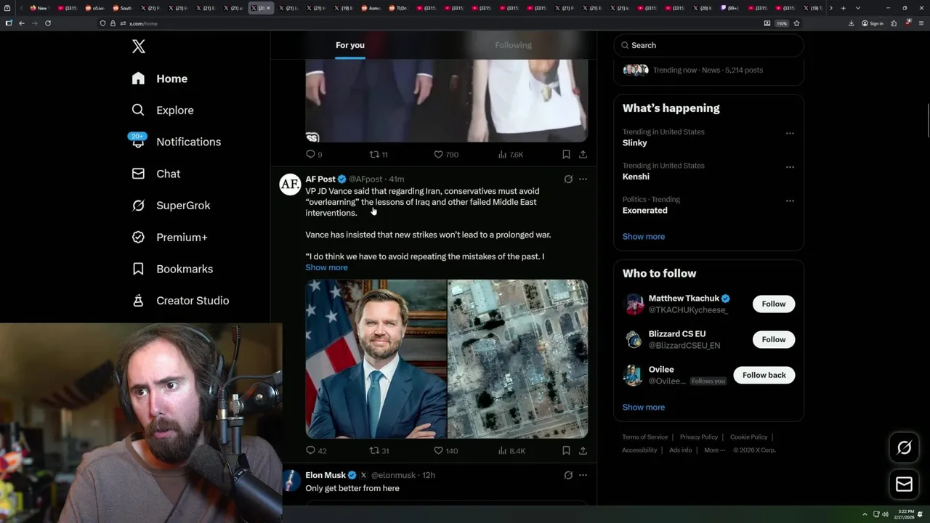Reload the page in browser toolbar
This screenshot has height=523, width=930.
tap(48, 23)
